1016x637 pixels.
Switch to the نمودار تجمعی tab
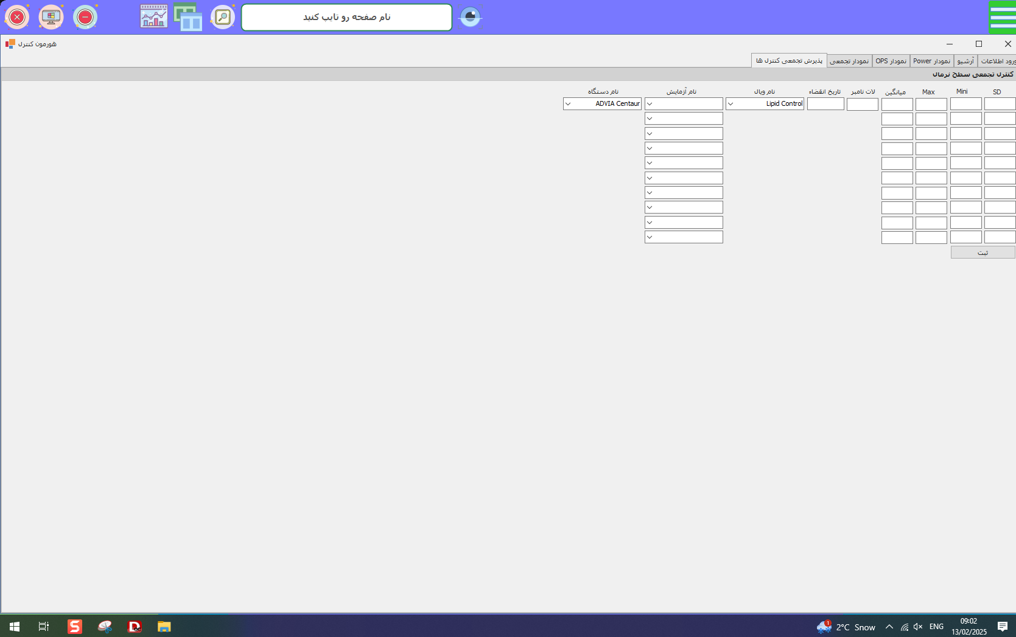pos(849,61)
